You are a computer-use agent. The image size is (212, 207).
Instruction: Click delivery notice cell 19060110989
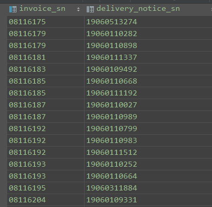(148, 117)
